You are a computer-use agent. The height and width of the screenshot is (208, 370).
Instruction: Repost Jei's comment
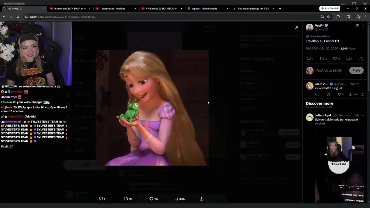pyautogui.click(x=328, y=94)
